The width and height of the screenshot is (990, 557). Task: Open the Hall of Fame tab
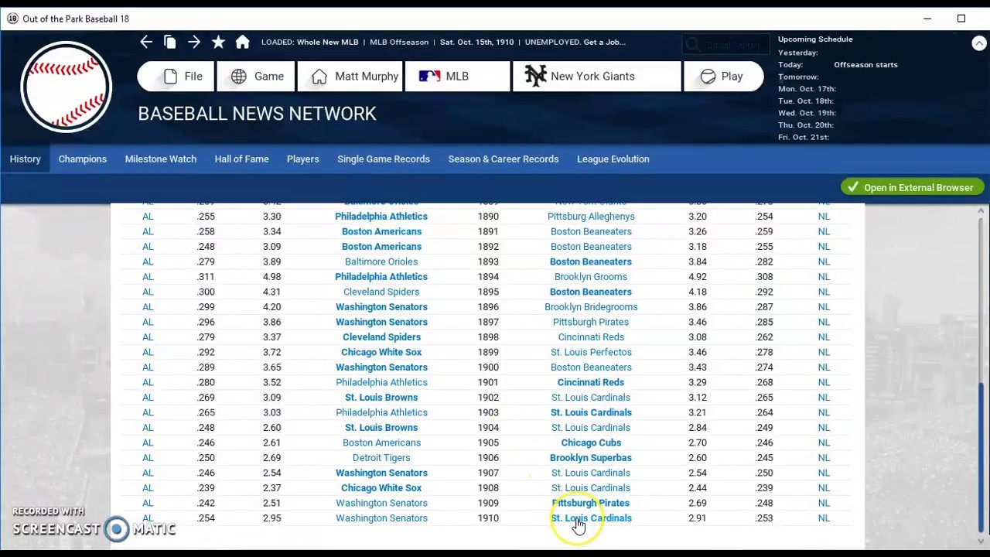click(241, 159)
